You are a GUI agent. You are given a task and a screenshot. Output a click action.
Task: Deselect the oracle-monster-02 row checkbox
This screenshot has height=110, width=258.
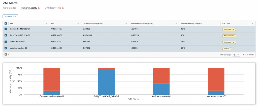6,48
